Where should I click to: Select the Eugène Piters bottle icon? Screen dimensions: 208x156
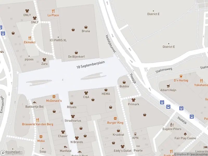[x=172, y=125]
